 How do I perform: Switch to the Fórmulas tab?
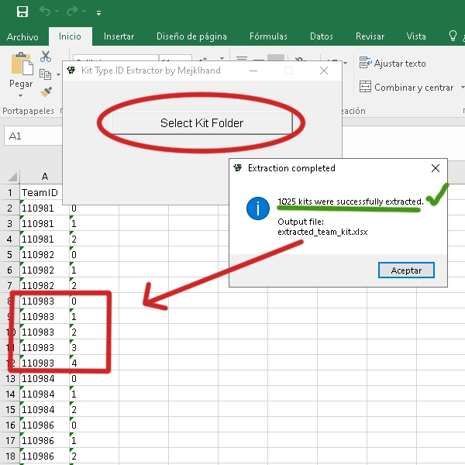268,36
